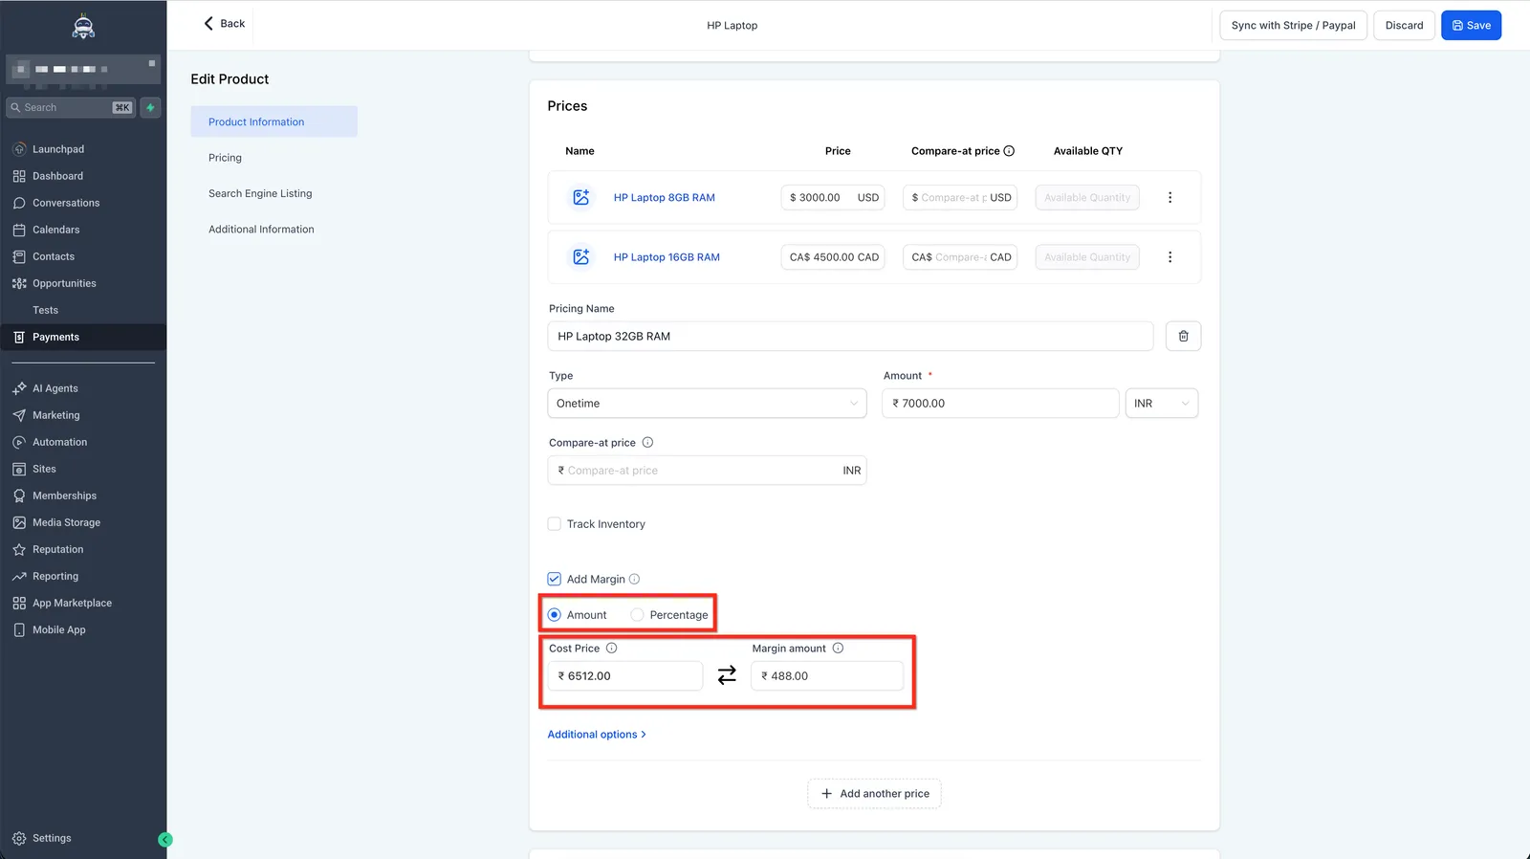
Task: Click the Pricing Name input field
Action: (x=850, y=336)
